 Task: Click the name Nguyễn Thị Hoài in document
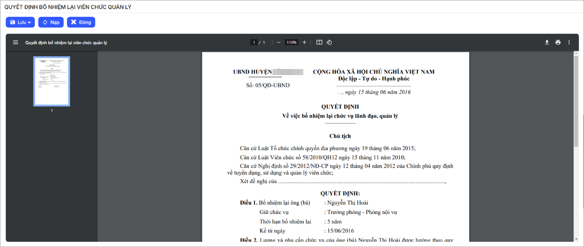(348, 203)
